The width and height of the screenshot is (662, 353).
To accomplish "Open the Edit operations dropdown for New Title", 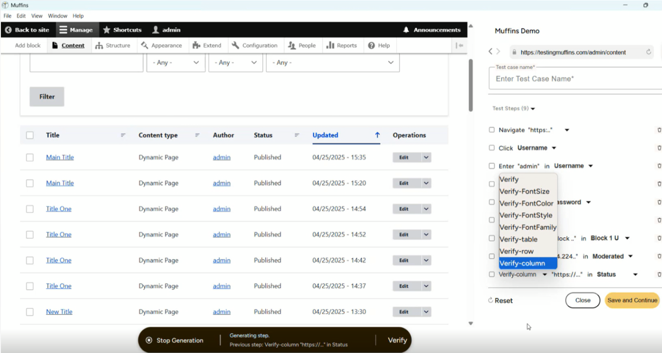I will pyautogui.click(x=425, y=311).
